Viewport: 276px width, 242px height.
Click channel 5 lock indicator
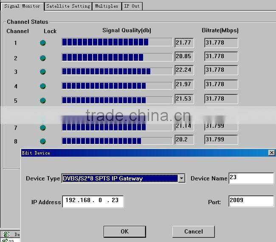(x=43, y=101)
